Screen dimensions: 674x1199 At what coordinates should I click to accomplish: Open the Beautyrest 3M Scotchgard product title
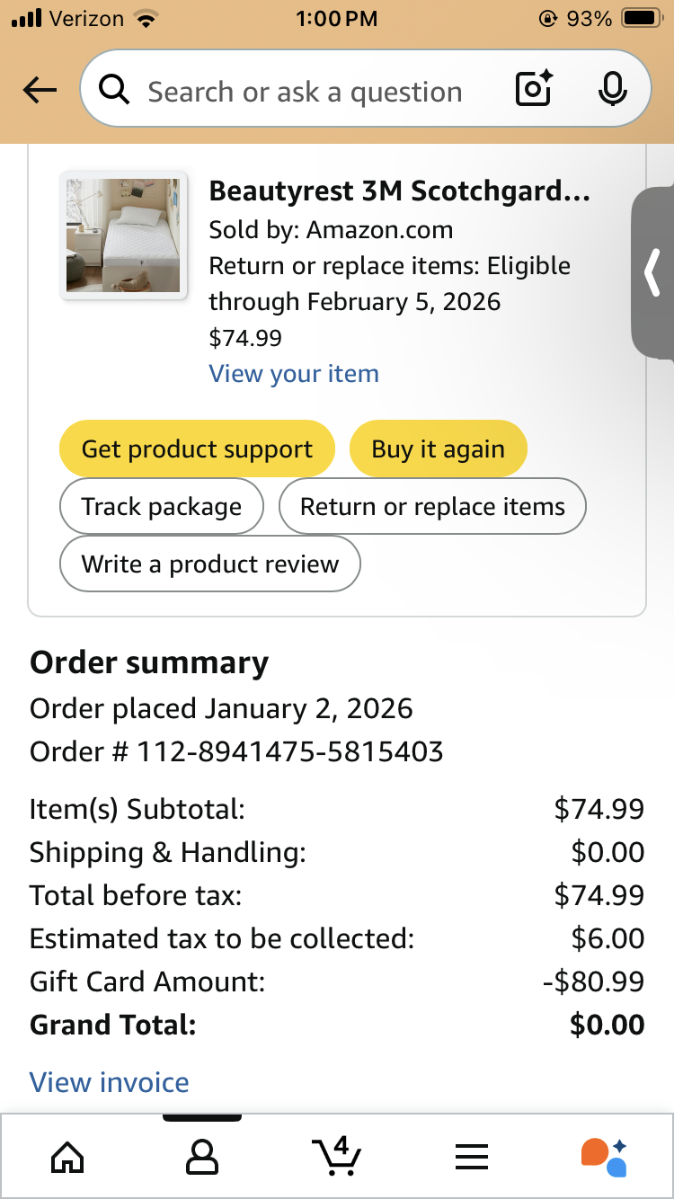point(399,191)
